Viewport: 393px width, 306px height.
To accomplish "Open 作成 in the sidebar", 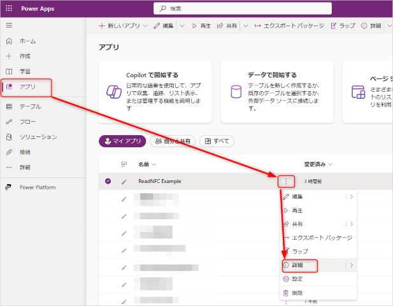I will 25,56.
